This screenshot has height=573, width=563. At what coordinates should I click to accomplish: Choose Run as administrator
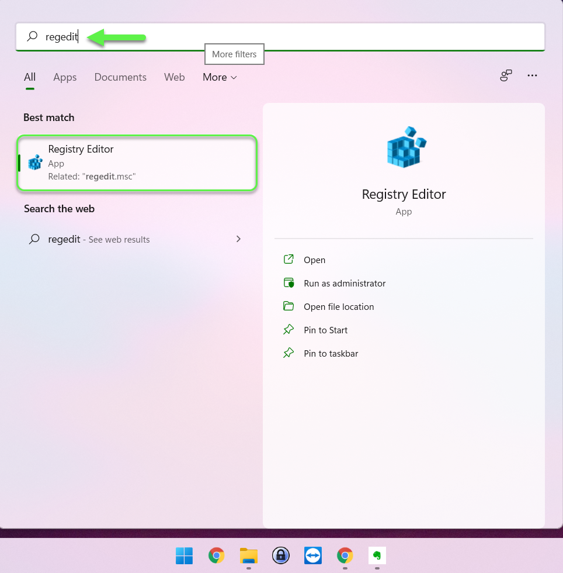[x=345, y=284]
